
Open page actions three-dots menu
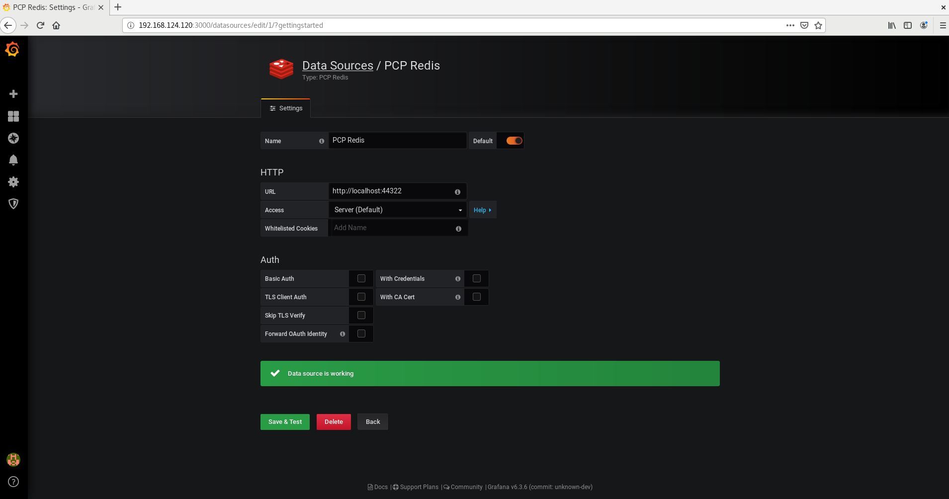[790, 25]
